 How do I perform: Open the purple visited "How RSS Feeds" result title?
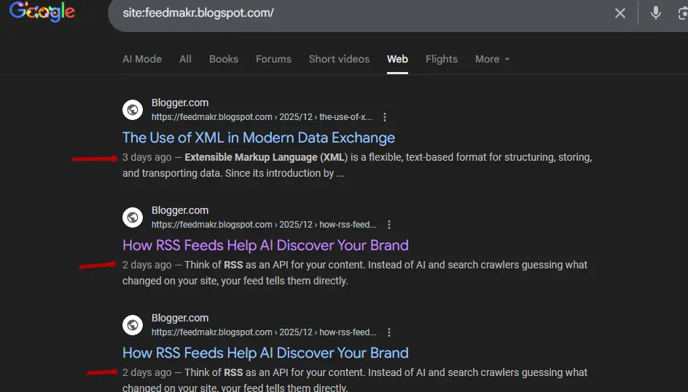(265, 245)
